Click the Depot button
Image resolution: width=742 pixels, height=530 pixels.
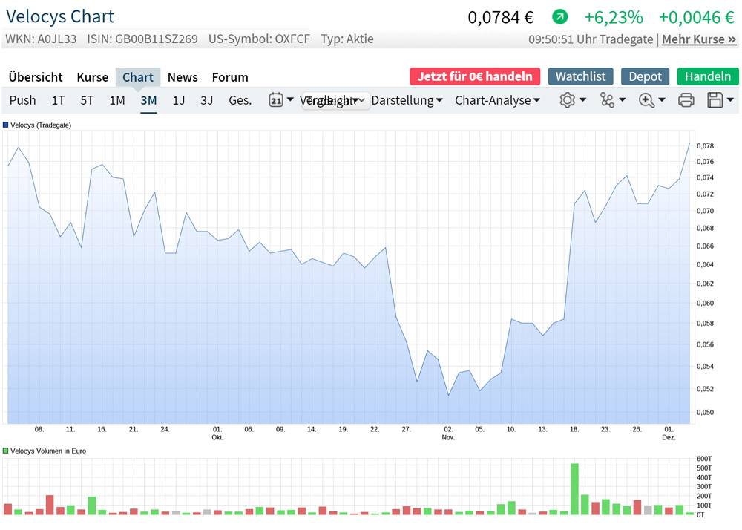tap(645, 76)
